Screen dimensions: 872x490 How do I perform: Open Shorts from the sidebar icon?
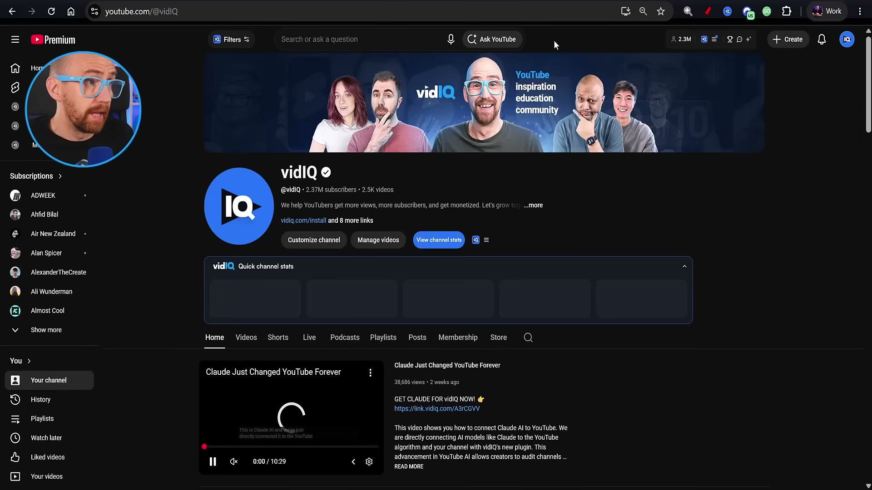[15, 87]
